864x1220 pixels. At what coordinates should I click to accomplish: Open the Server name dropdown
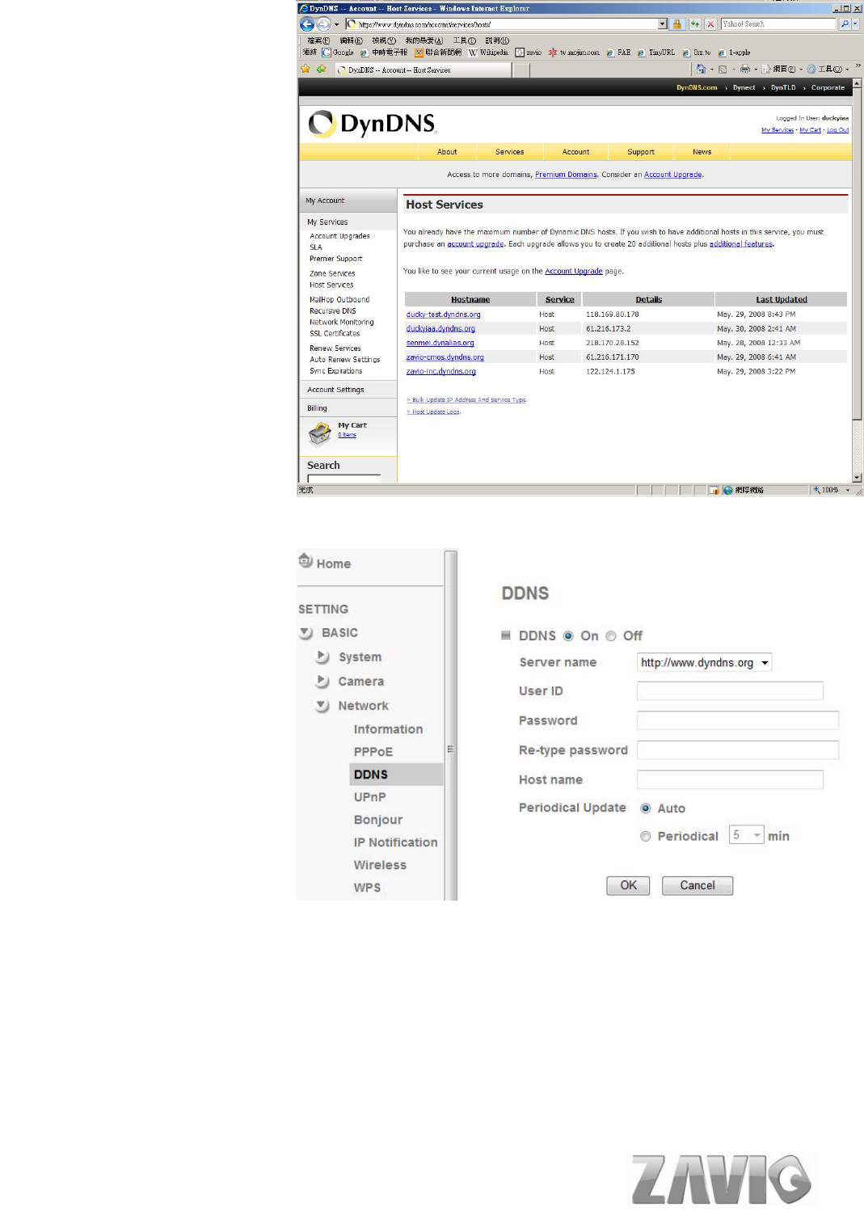(705, 663)
